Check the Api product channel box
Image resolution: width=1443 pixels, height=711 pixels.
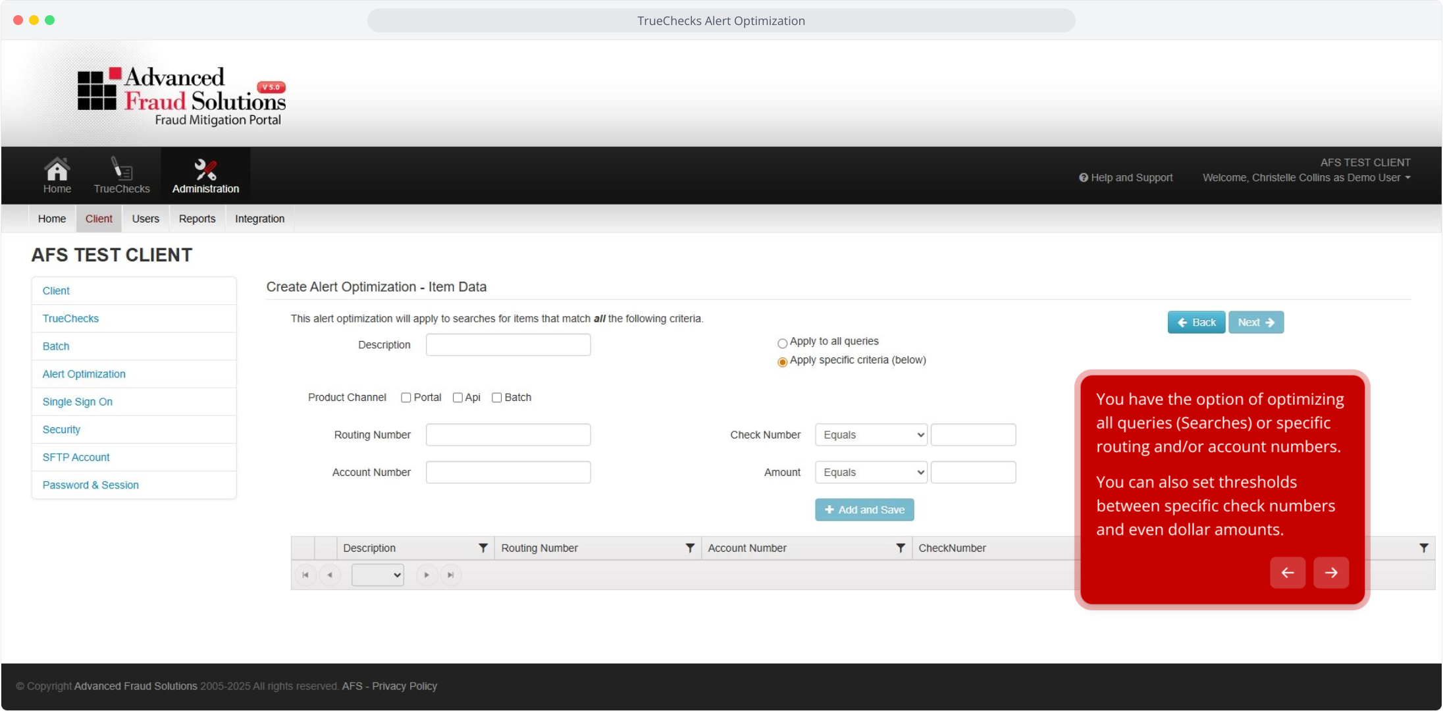coord(458,398)
